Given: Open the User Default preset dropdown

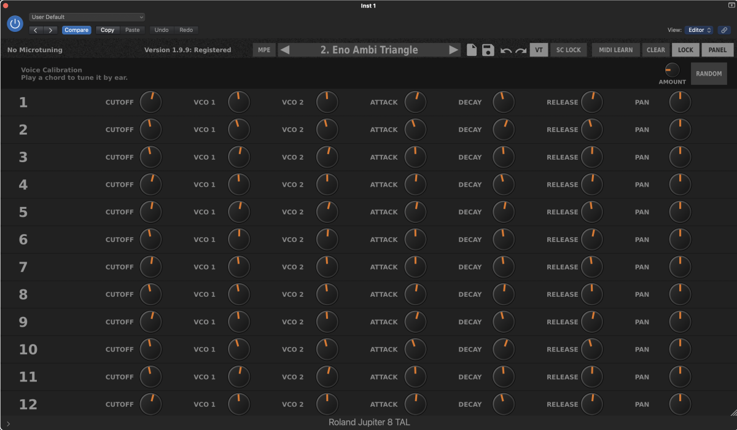Looking at the screenshot, I should 87,17.
